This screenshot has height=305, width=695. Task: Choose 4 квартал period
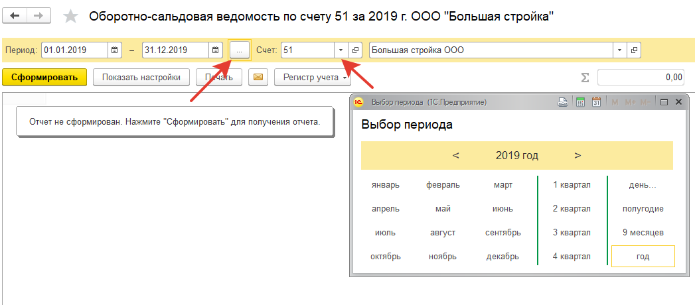coord(572,257)
